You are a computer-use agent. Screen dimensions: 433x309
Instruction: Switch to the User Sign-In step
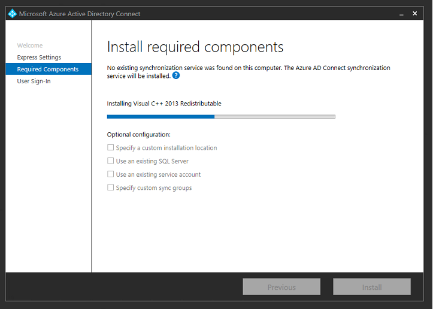point(34,81)
